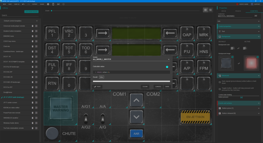Click the Calculate value code editor
This screenshot has width=263, height=143.
[131, 72]
